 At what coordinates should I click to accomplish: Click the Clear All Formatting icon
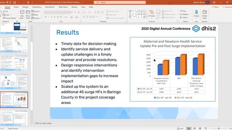point(79,12)
